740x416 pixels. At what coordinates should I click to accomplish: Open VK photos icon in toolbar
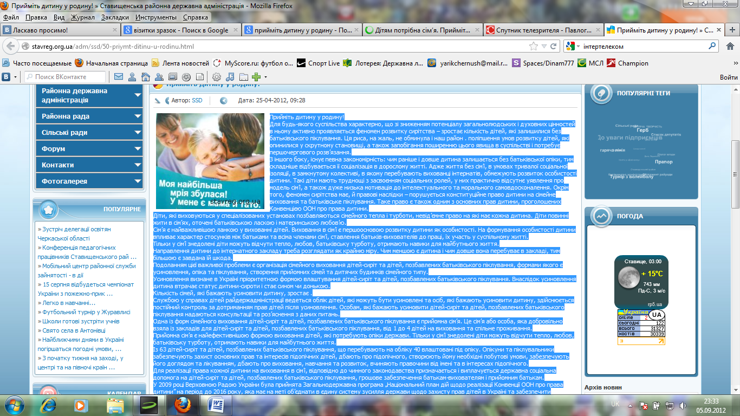(172, 77)
